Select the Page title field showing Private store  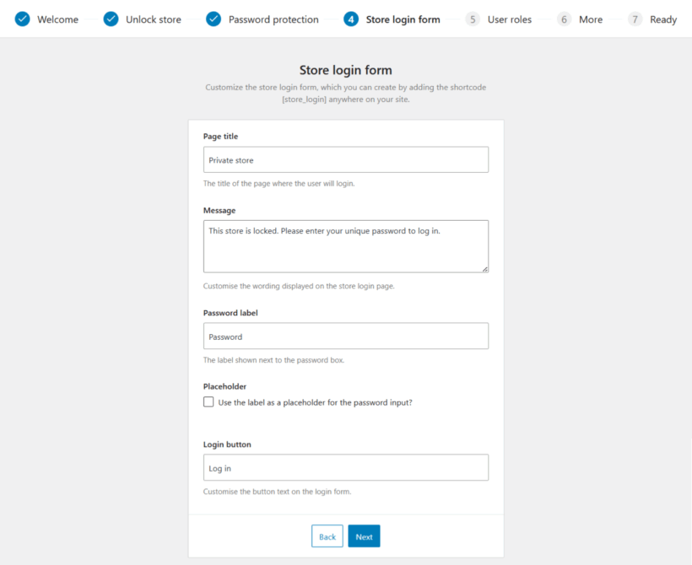346,159
